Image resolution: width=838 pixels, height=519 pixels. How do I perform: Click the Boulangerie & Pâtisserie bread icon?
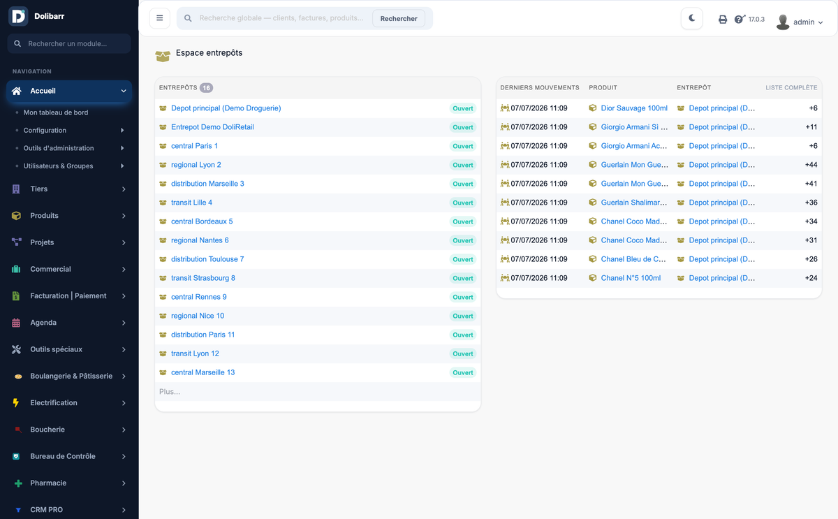coord(17,377)
